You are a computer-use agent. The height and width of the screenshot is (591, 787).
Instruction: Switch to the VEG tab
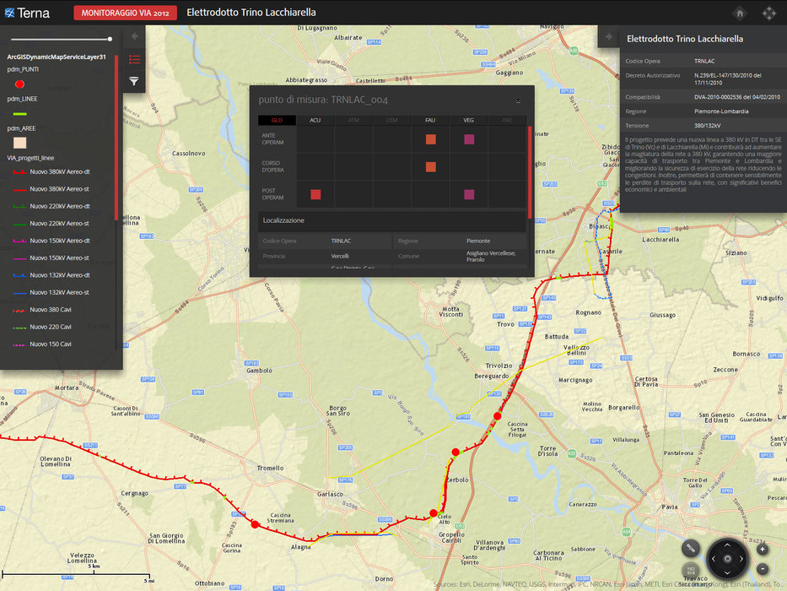tap(468, 120)
